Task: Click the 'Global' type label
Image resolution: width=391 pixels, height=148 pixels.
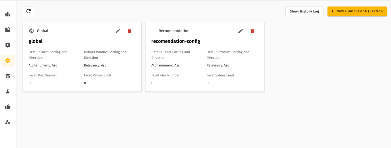Action: (x=43, y=31)
